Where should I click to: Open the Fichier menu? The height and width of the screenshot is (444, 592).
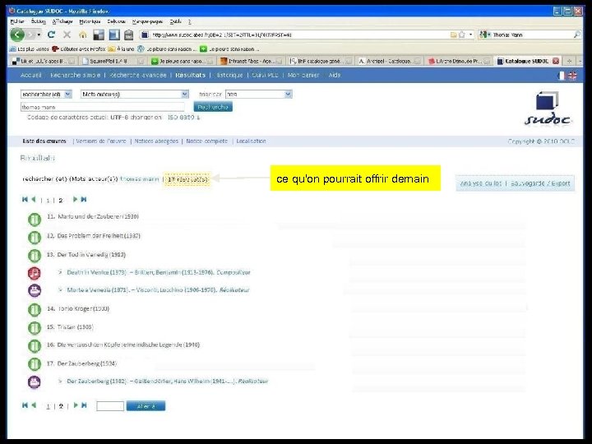(x=17, y=21)
